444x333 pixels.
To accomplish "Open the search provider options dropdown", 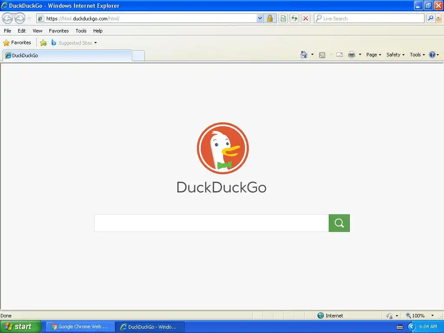I will tap(438, 19).
